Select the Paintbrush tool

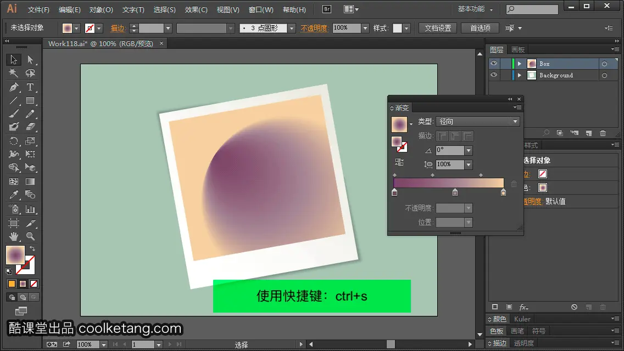coord(14,114)
